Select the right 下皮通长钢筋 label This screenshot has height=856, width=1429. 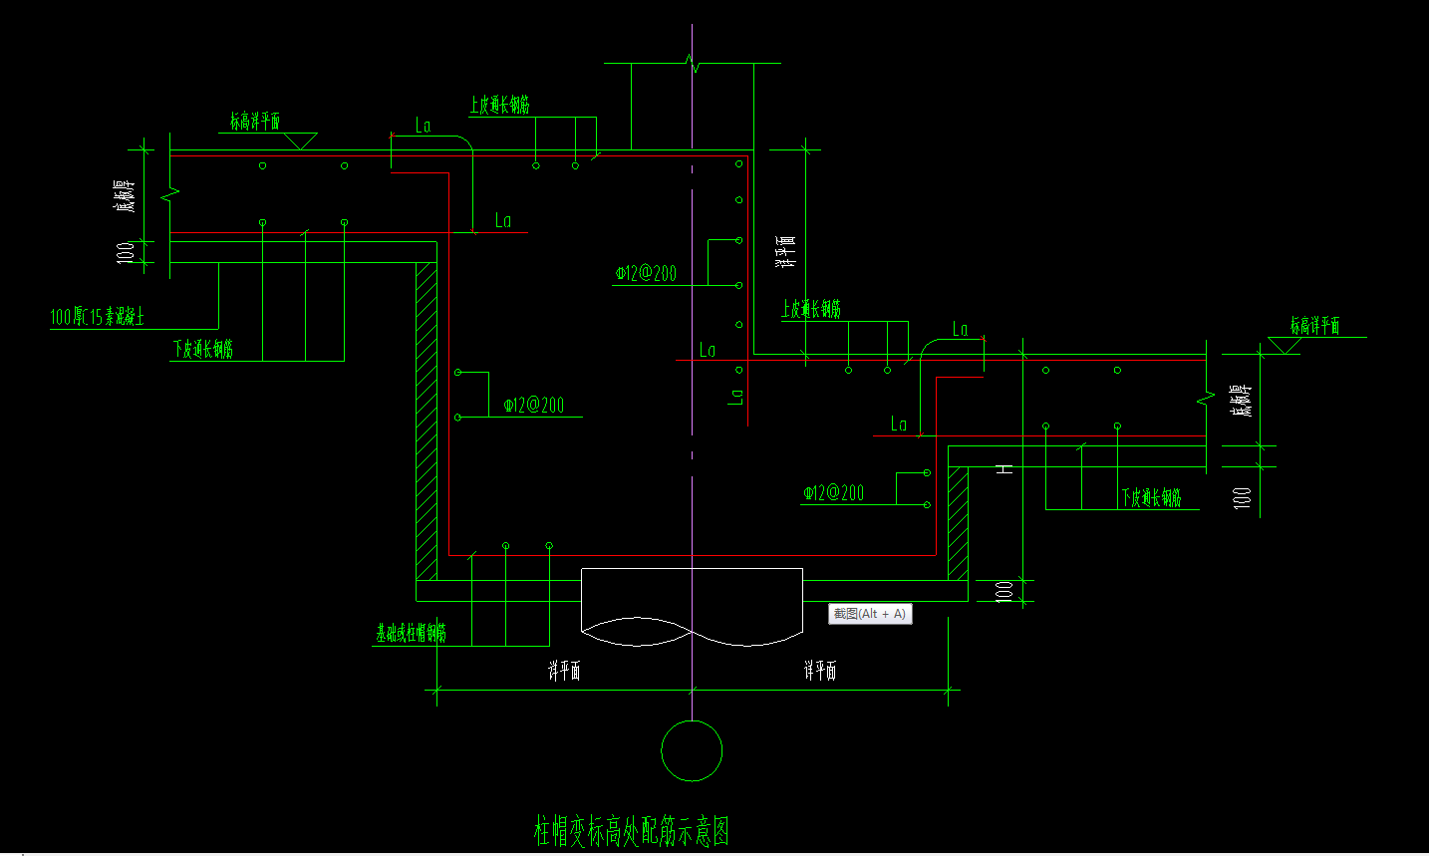(1151, 497)
